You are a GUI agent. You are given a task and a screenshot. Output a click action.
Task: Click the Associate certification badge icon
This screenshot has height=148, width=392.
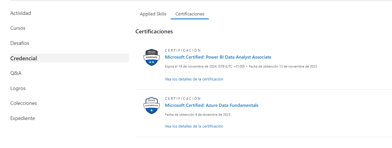point(152,57)
